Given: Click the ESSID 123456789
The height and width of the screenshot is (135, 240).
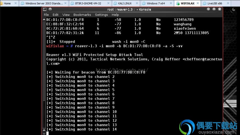Looking at the screenshot, I should pyautogui.click(x=184, y=20).
